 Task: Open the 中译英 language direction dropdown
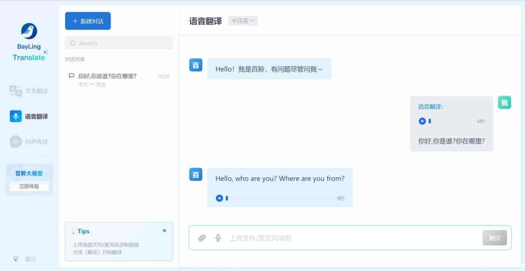(x=243, y=21)
